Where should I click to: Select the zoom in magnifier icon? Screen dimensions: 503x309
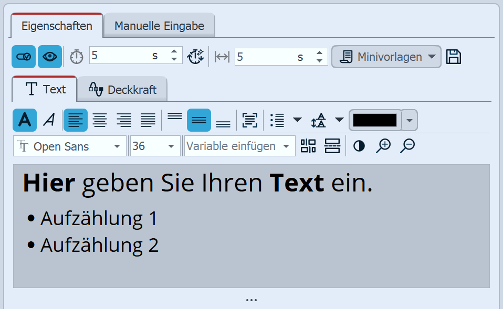(383, 146)
